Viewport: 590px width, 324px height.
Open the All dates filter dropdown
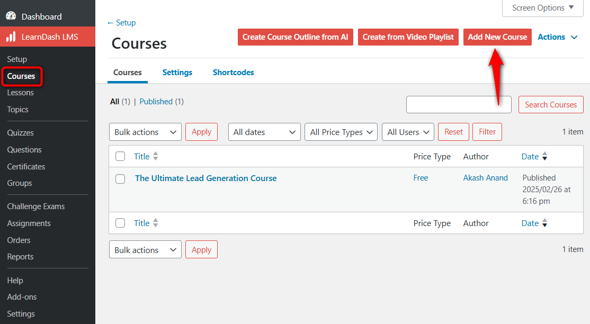264,132
